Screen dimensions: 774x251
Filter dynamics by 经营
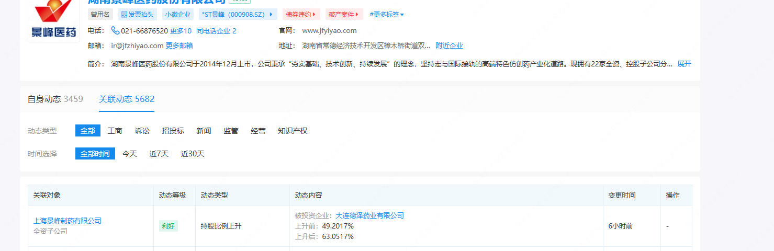click(258, 131)
